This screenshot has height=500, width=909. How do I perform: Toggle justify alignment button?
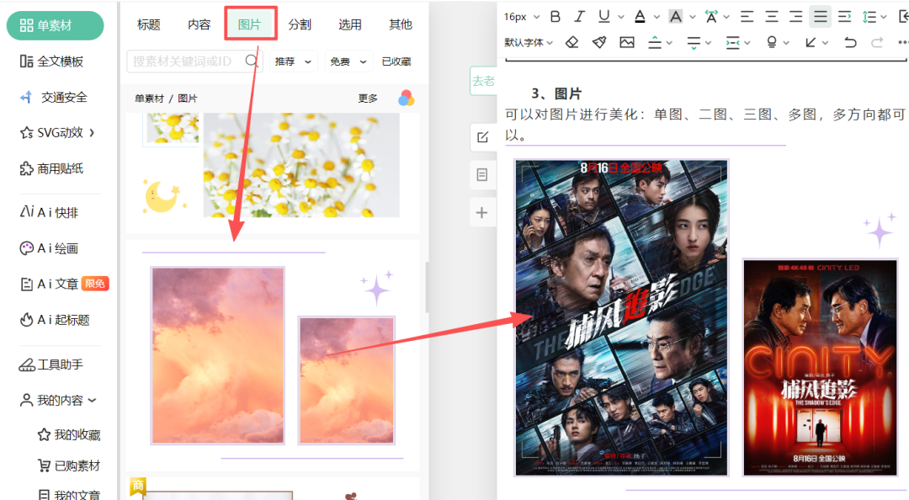point(820,16)
